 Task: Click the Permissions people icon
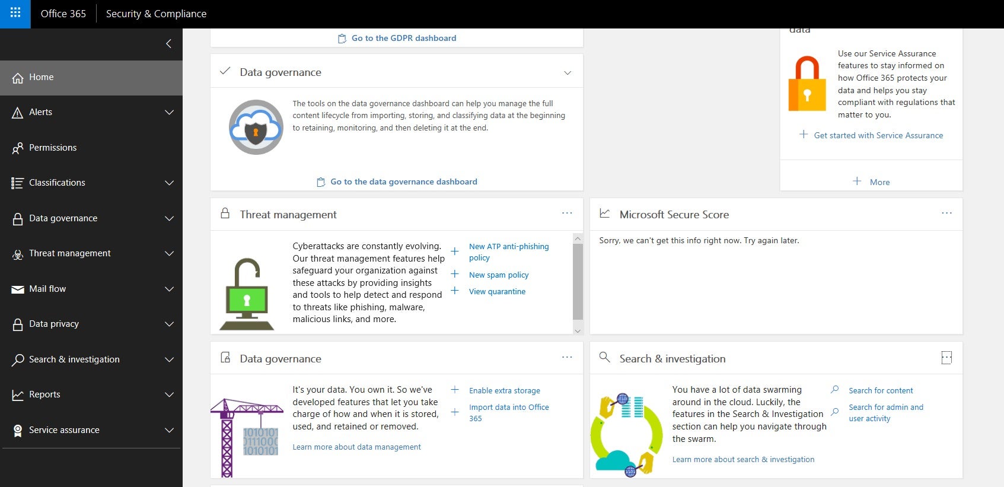coord(18,148)
